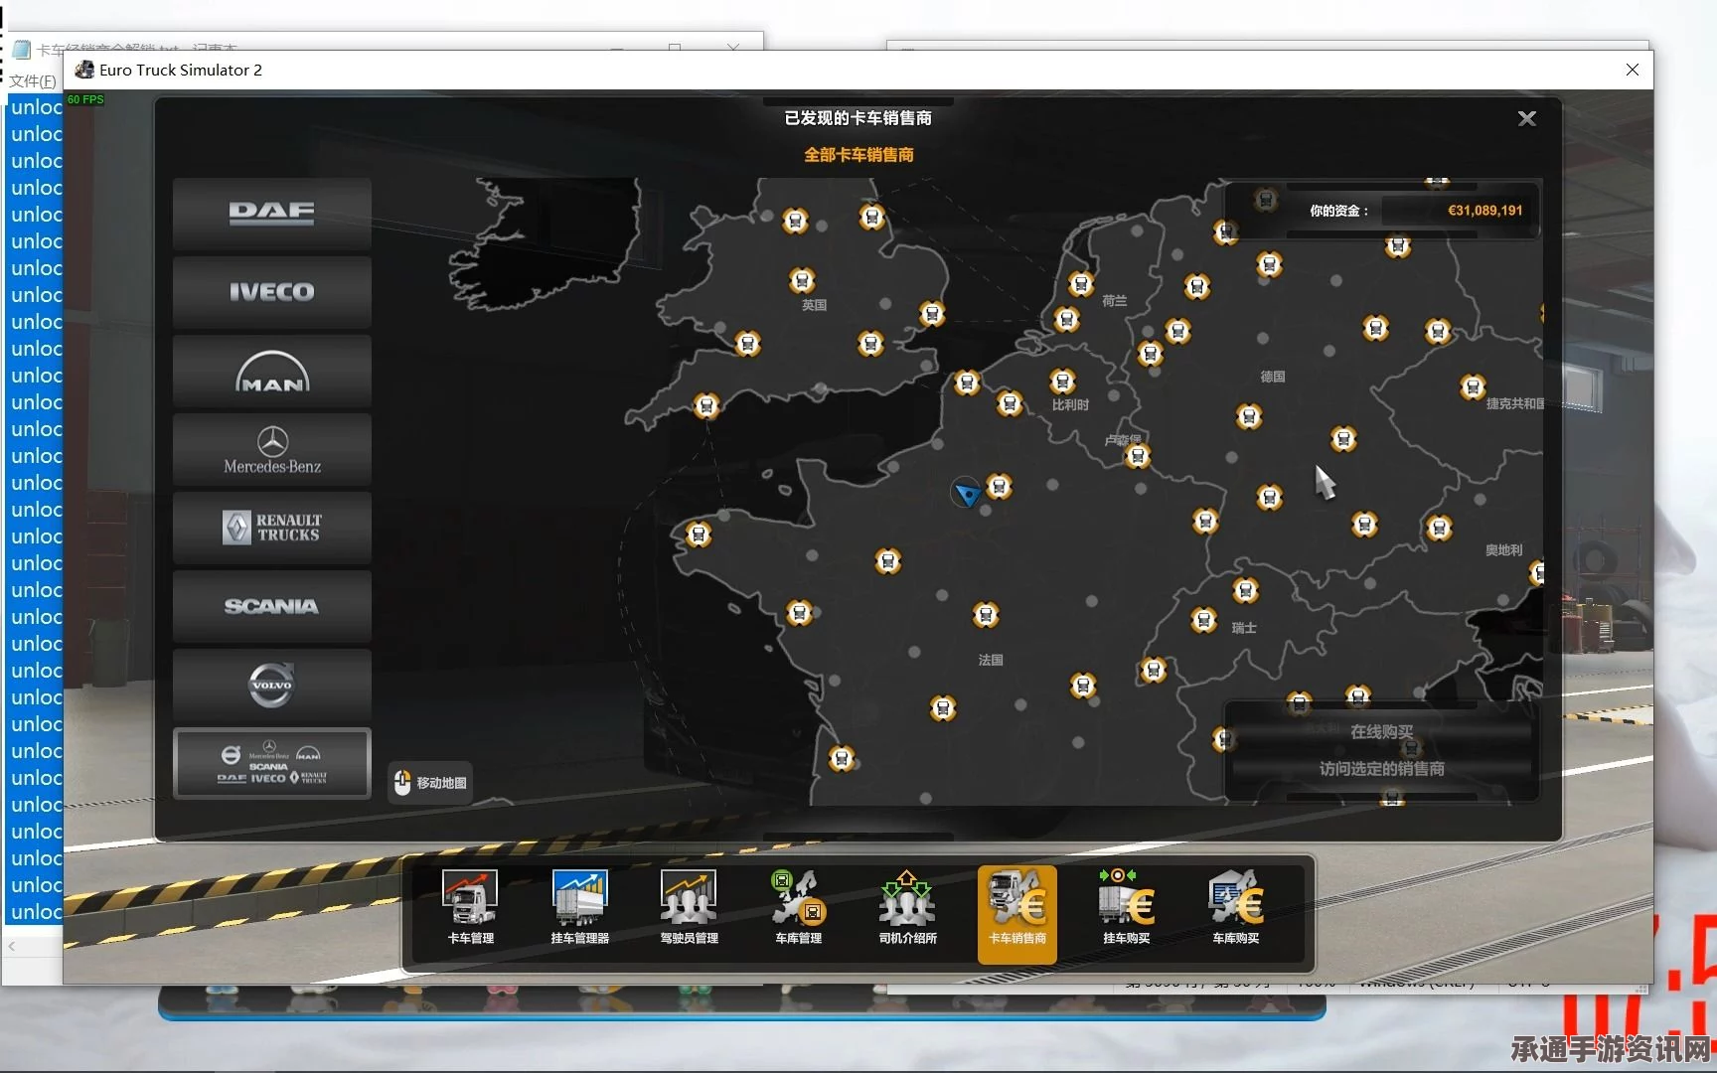
Task: Open 卡车管理 truck manager
Action: pos(471,909)
